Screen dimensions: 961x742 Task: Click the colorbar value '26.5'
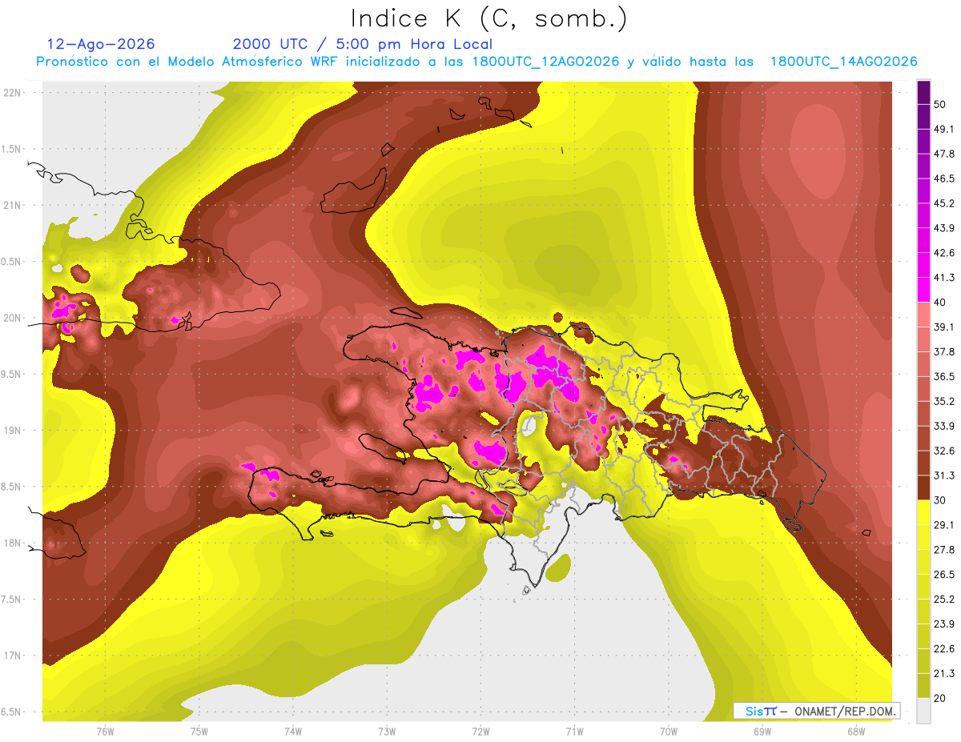point(944,575)
